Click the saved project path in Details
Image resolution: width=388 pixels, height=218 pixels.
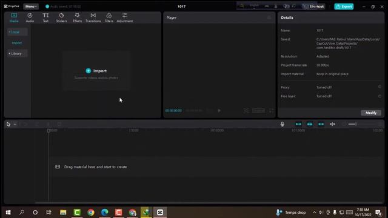[348, 44]
